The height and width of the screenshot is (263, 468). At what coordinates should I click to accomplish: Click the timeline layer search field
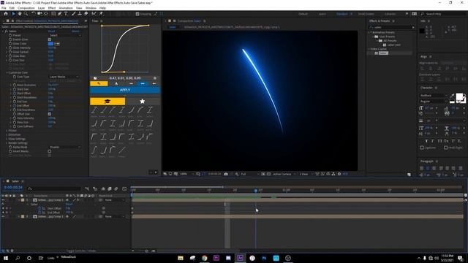(x=55, y=188)
